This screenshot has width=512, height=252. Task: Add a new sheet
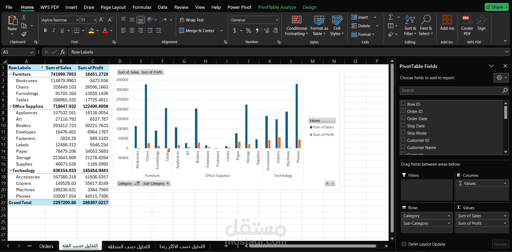click(226, 246)
